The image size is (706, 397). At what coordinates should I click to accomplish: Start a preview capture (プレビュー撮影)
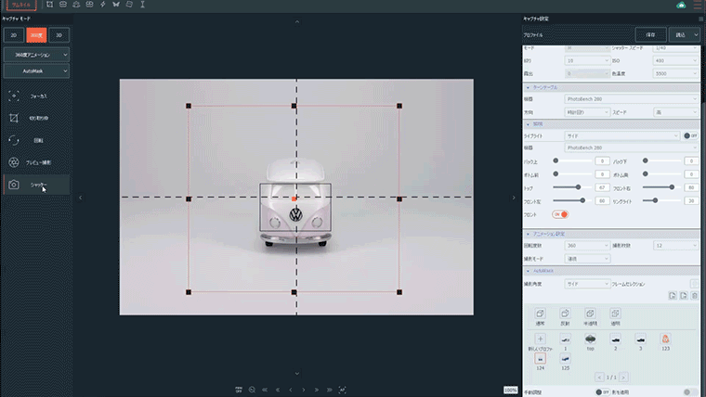pyautogui.click(x=36, y=162)
